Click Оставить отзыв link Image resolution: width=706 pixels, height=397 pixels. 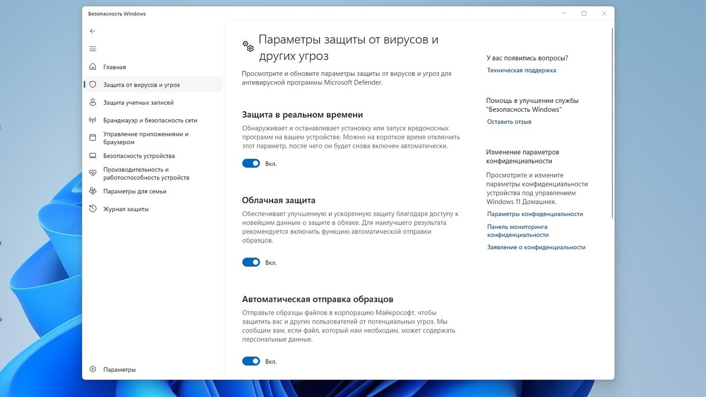509,122
